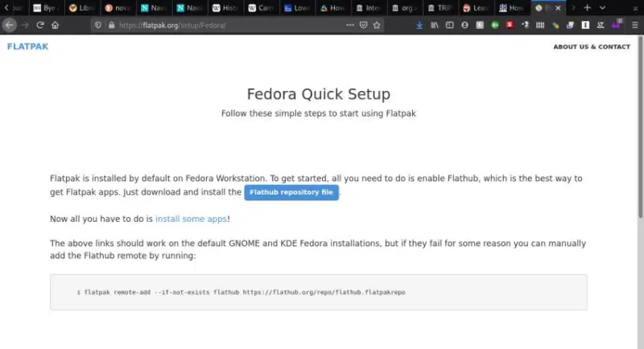Expand the list all tabs chevron
This screenshot has width=644, height=349.
coord(602,8)
